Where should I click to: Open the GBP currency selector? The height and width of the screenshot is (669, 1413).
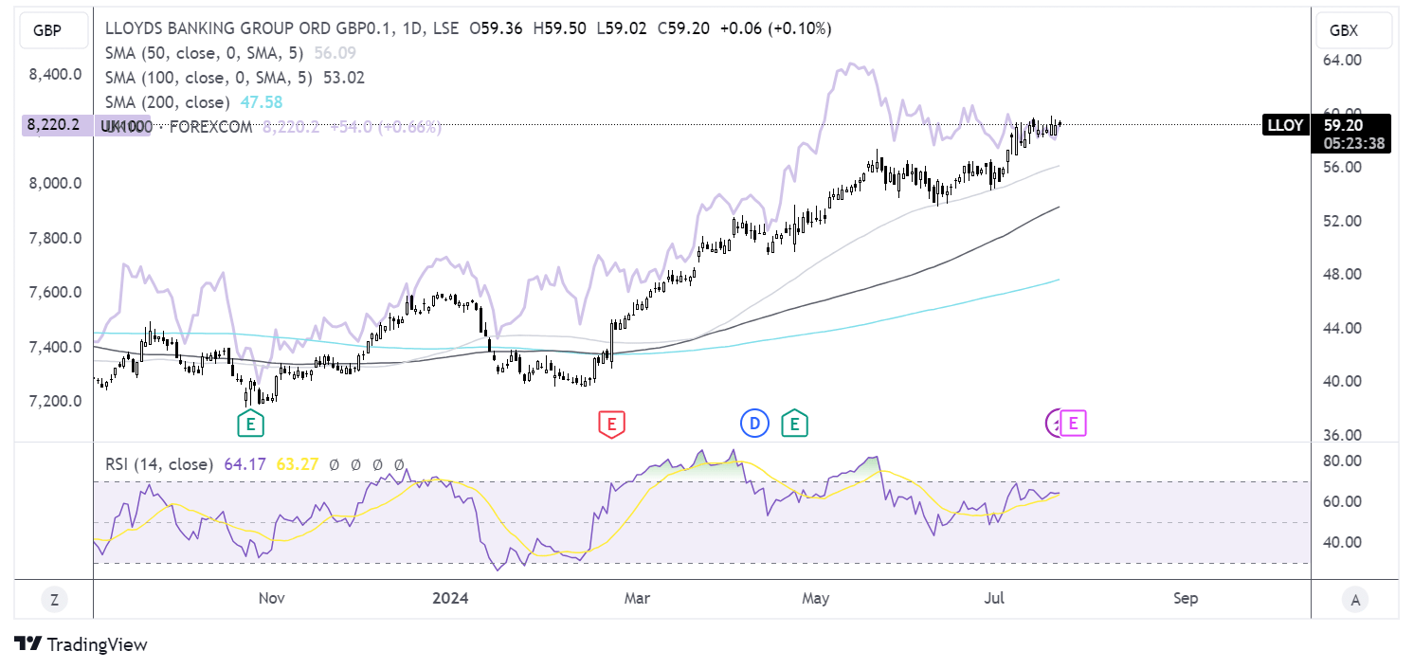coord(52,30)
